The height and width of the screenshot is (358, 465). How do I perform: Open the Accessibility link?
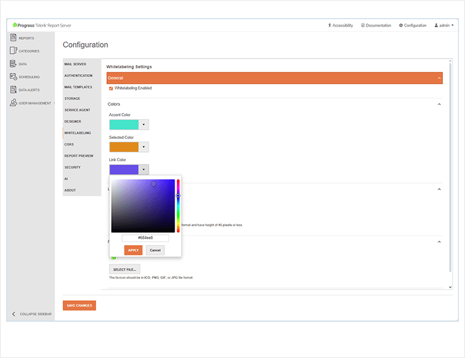[x=341, y=25]
